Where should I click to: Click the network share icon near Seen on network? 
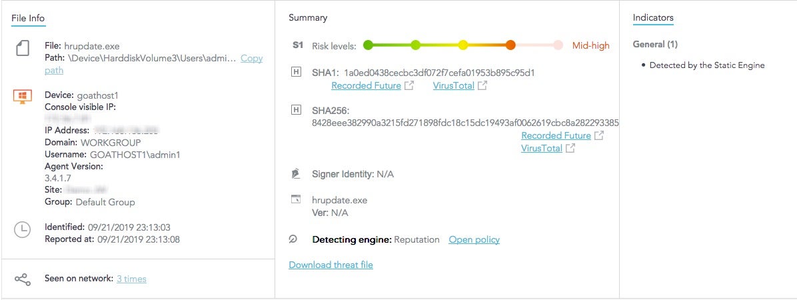[22, 279]
